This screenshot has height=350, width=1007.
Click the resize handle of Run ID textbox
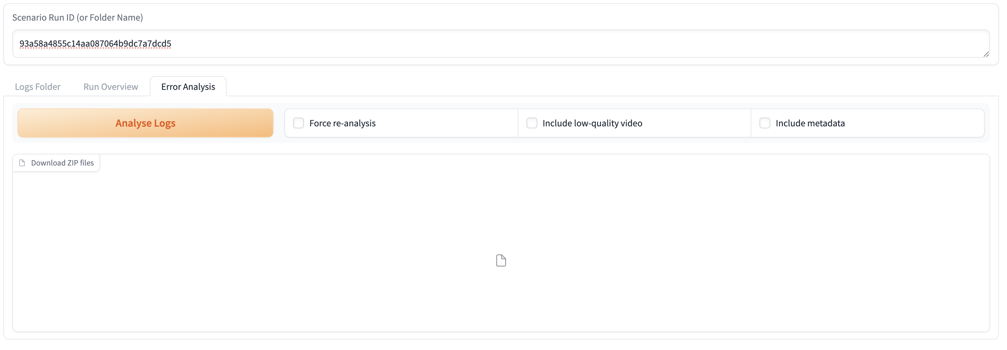[x=986, y=54]
